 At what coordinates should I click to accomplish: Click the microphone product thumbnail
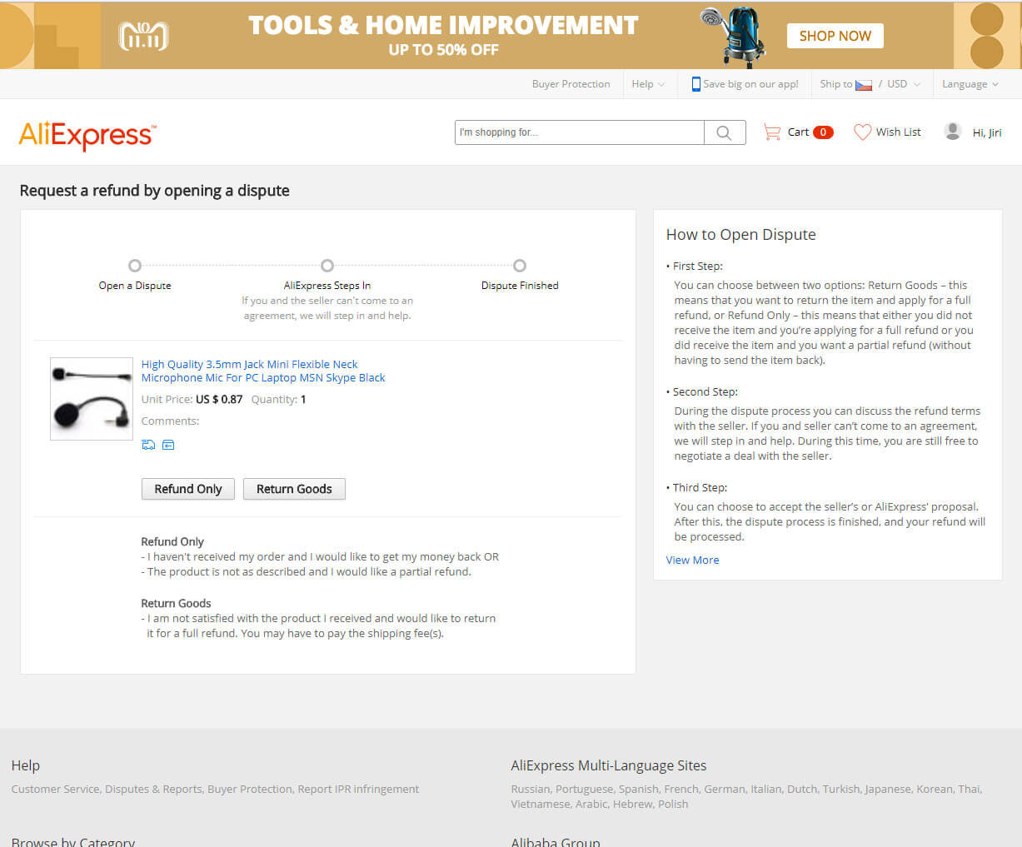click(92, 399)
